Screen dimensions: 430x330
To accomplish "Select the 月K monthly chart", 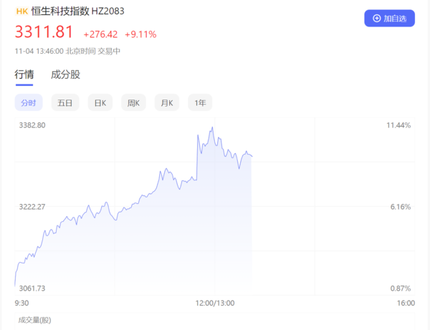I will coord(167,103).
